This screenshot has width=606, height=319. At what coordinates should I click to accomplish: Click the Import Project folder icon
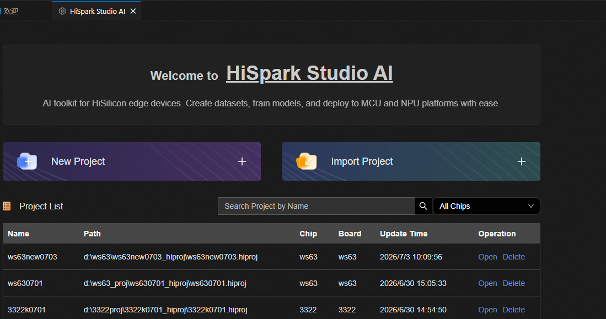point(307,161)
